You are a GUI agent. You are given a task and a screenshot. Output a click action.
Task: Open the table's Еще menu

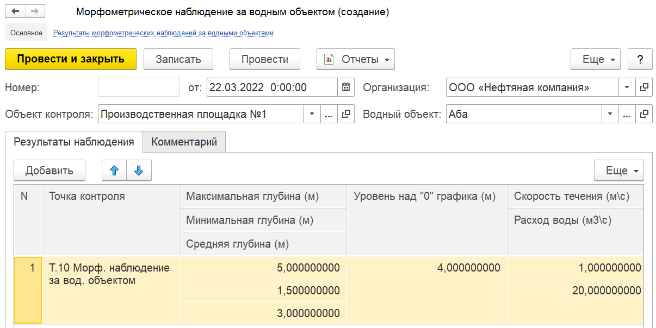pyautogui.click(x=619, y=171)
